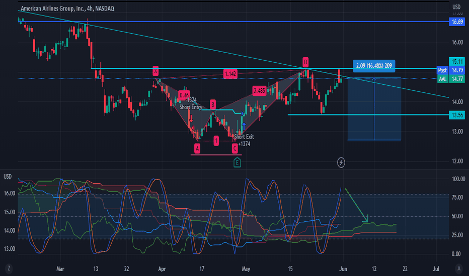Click the Mar date on the time axis
The height and width of the screenshot is (276, 469).
coord(60,269)
